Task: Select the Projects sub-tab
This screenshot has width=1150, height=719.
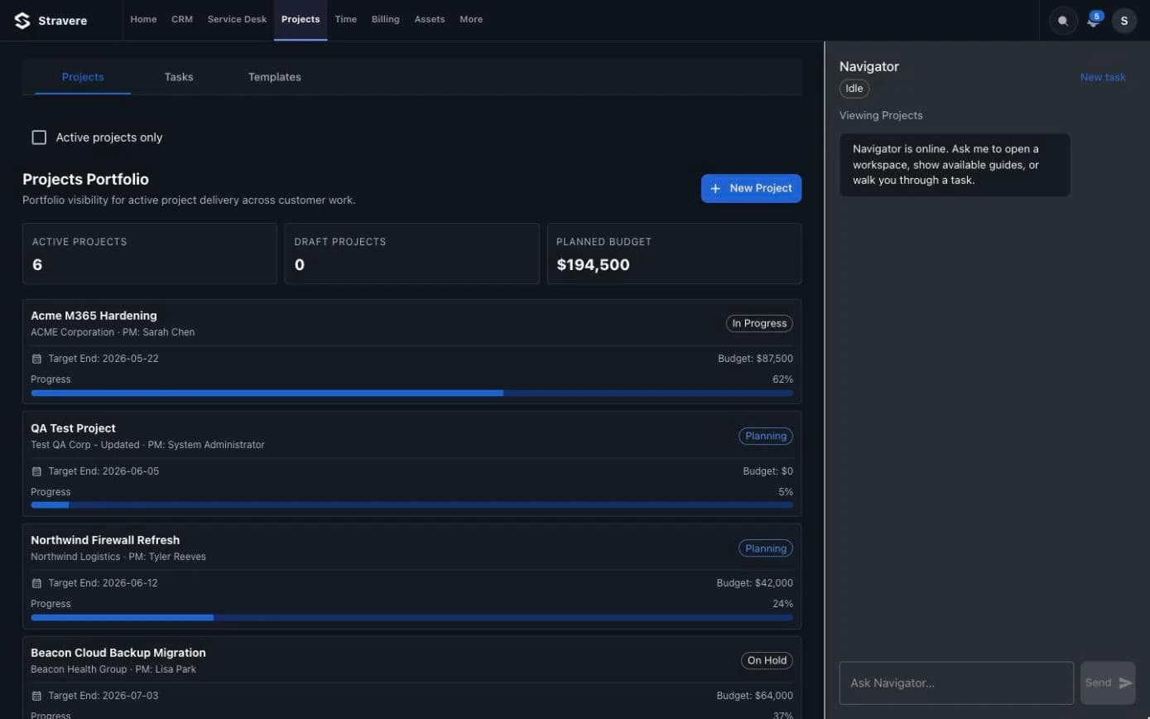Action: (x=83, y=77)
